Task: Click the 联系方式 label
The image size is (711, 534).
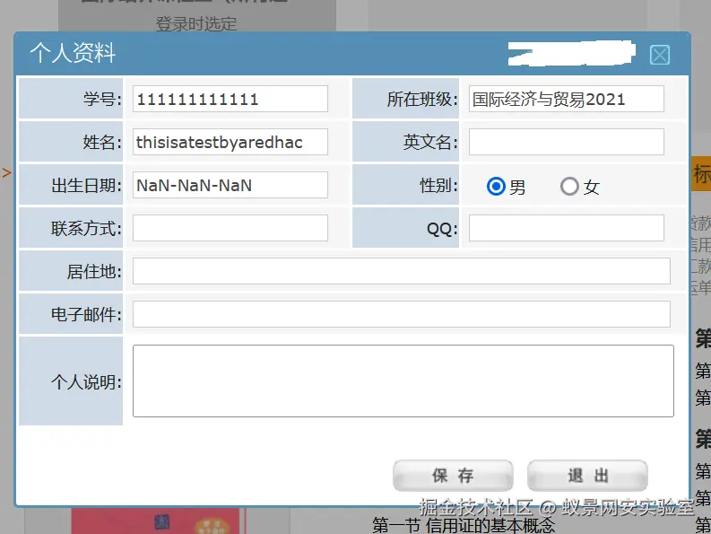Action: coord(87,228)
